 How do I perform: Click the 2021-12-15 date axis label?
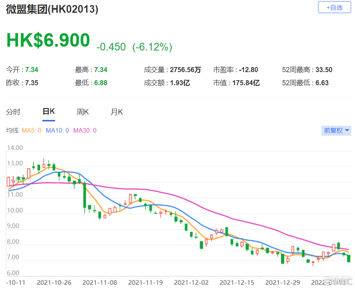[x=237, y=283]
